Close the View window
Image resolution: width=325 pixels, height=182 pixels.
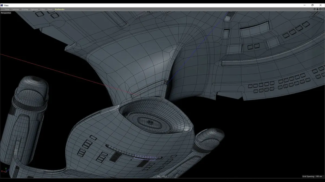320,5
